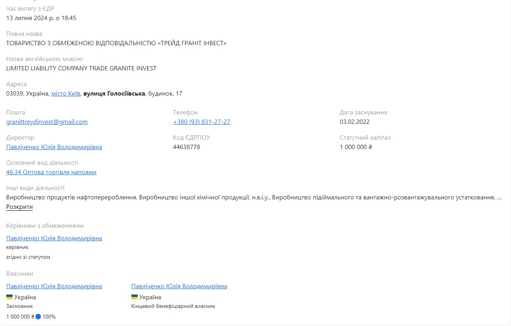This screenshot has height=326, width=511.
Task: Open the granittreydinvest@gmail.com email link
Action: click(47, 122)
